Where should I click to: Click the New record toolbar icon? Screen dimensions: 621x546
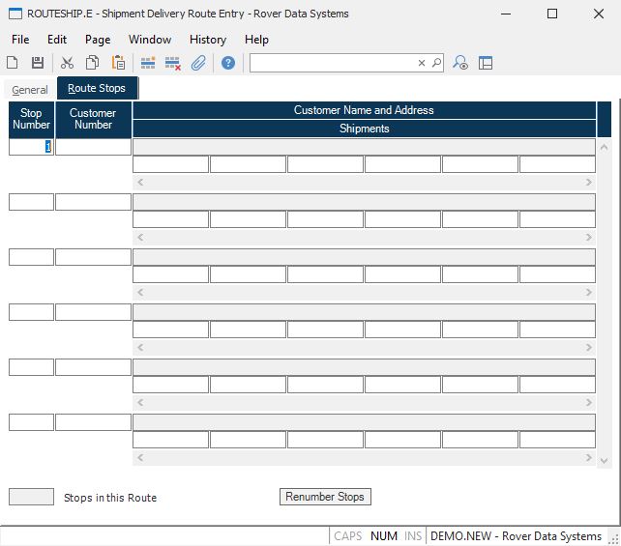(13, 63)
